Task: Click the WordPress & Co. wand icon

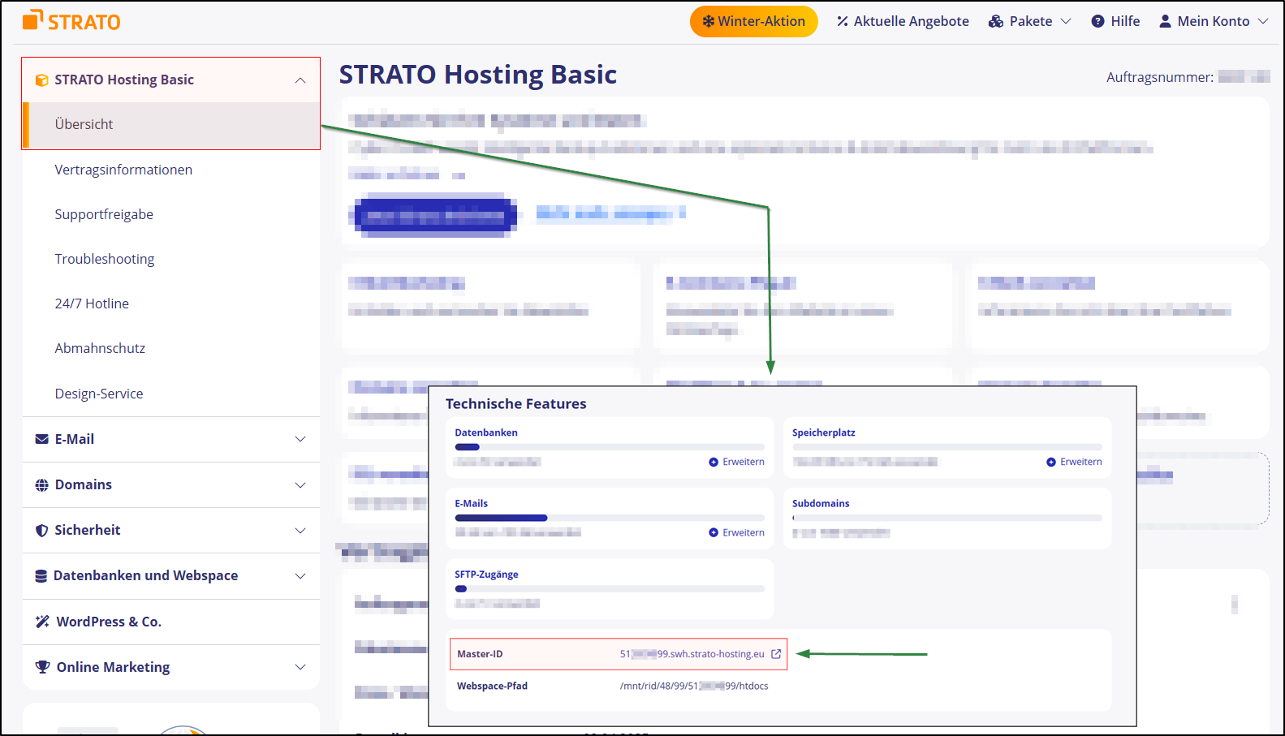Action: (x=42, y=622)
